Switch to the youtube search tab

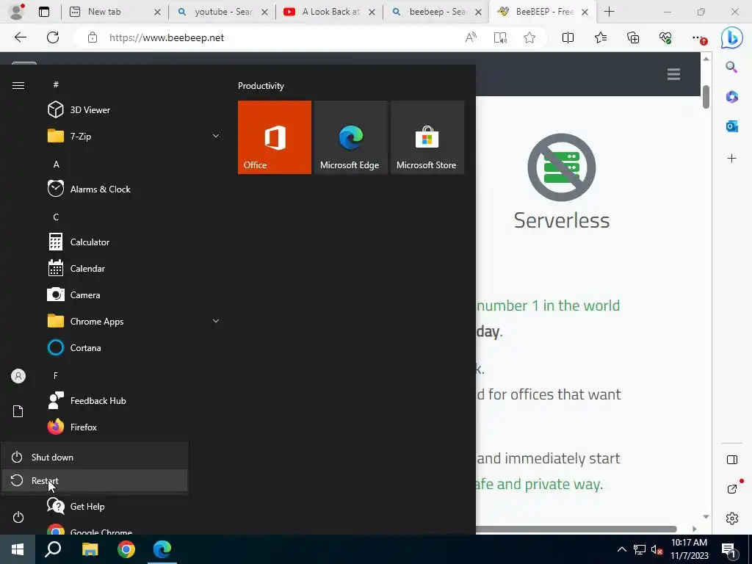222,12
